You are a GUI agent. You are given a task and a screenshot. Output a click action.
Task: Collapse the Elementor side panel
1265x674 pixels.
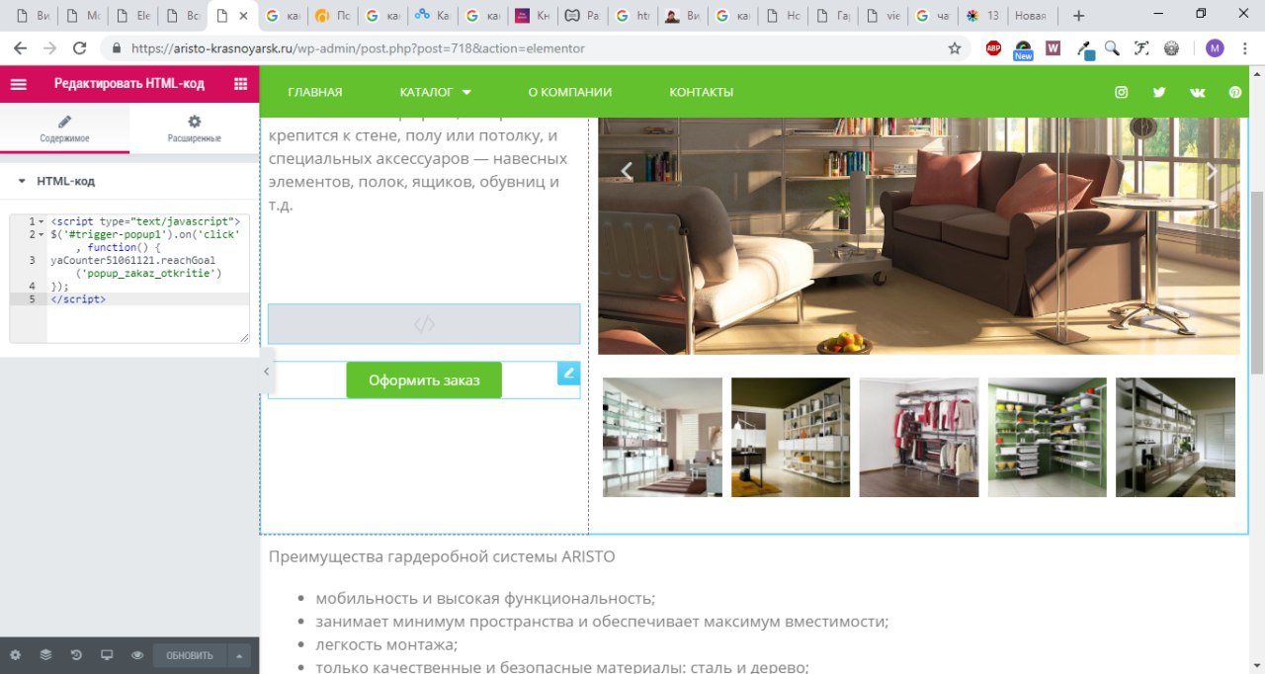266,371
